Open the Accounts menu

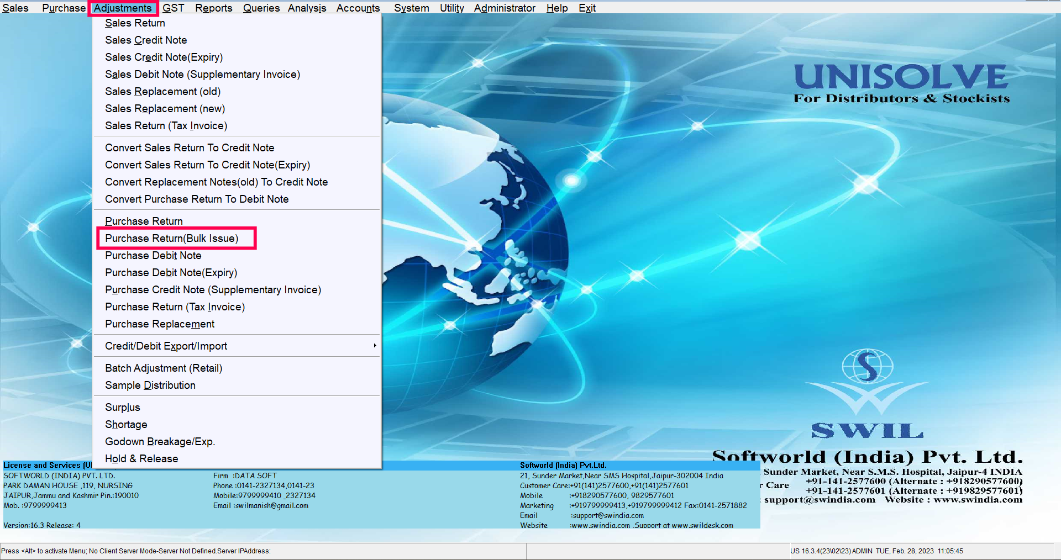[358, 8]
